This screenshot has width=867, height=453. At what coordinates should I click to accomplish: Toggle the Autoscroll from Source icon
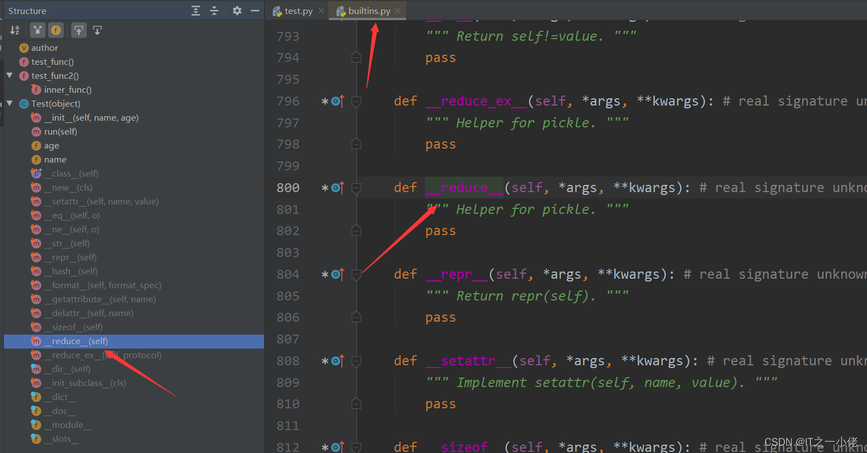[97, 30]
